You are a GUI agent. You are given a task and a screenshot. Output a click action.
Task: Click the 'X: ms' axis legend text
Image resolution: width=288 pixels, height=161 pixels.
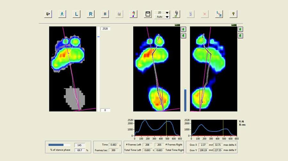tap(242, 125)
